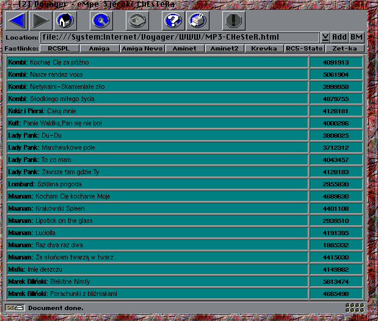This screenshot has height=321, width=378.
Task: Click the status bar connection security icon
Action: tap(15, 308)
